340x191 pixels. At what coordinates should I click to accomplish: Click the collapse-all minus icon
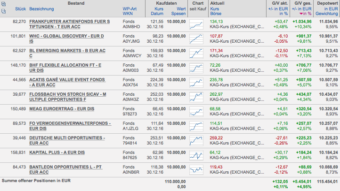3,11
